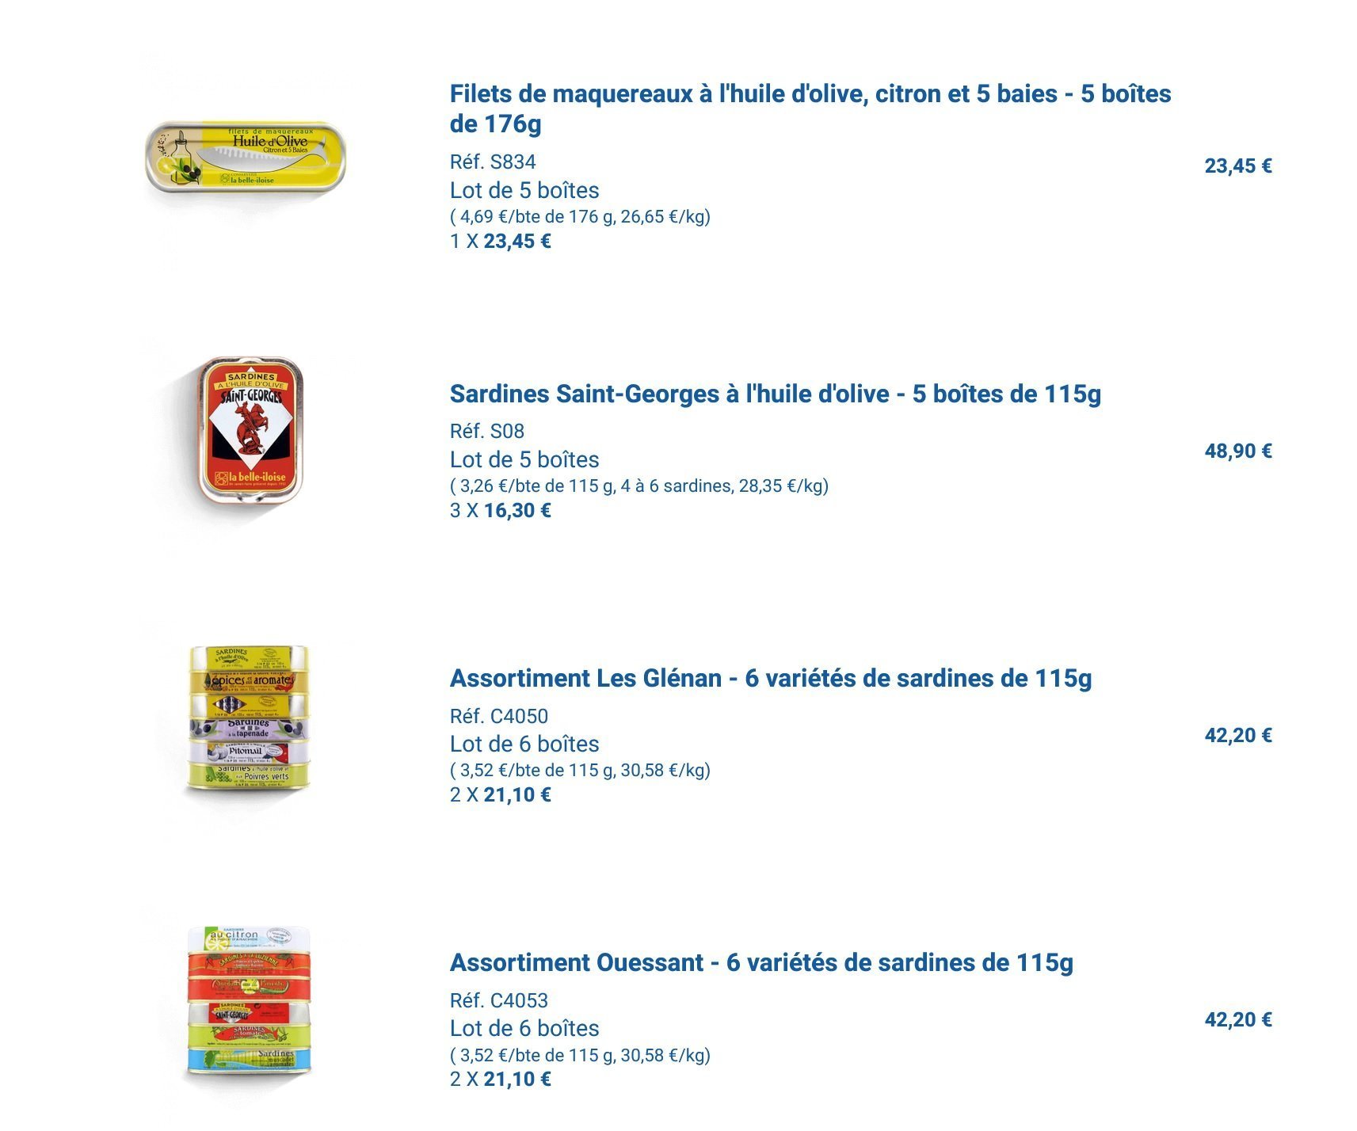Click the 48,90 € line total
Image resolution: width=1357 pixels, height=1131 pixels.
click(x=1237, y=451)
